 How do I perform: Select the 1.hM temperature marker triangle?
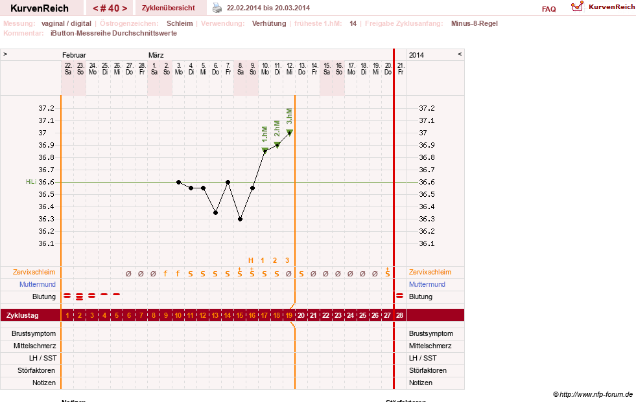point(265,151)
